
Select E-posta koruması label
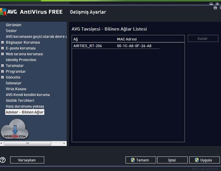click(21, 48)
